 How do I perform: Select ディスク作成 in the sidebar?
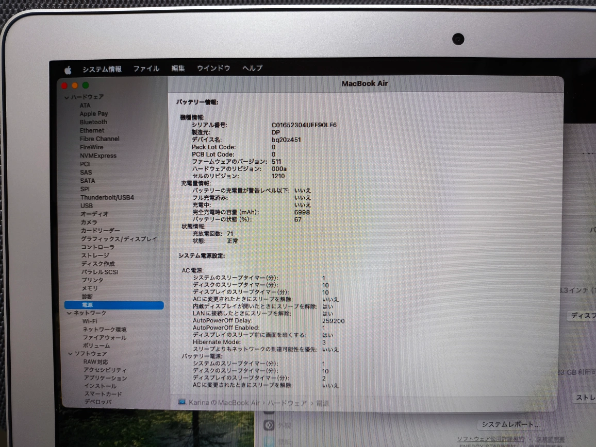tap(98, 264)
